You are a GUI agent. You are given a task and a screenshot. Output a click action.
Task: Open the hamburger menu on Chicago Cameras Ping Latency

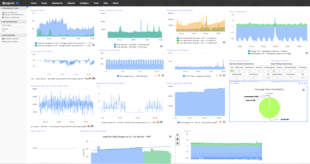(x=161, y=46)
